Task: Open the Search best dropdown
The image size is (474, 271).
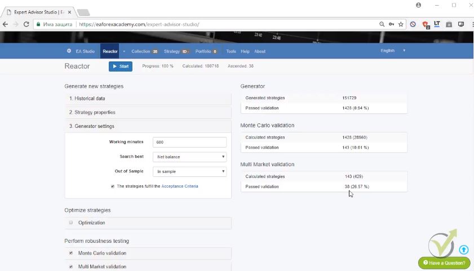Action: (189, 157)
